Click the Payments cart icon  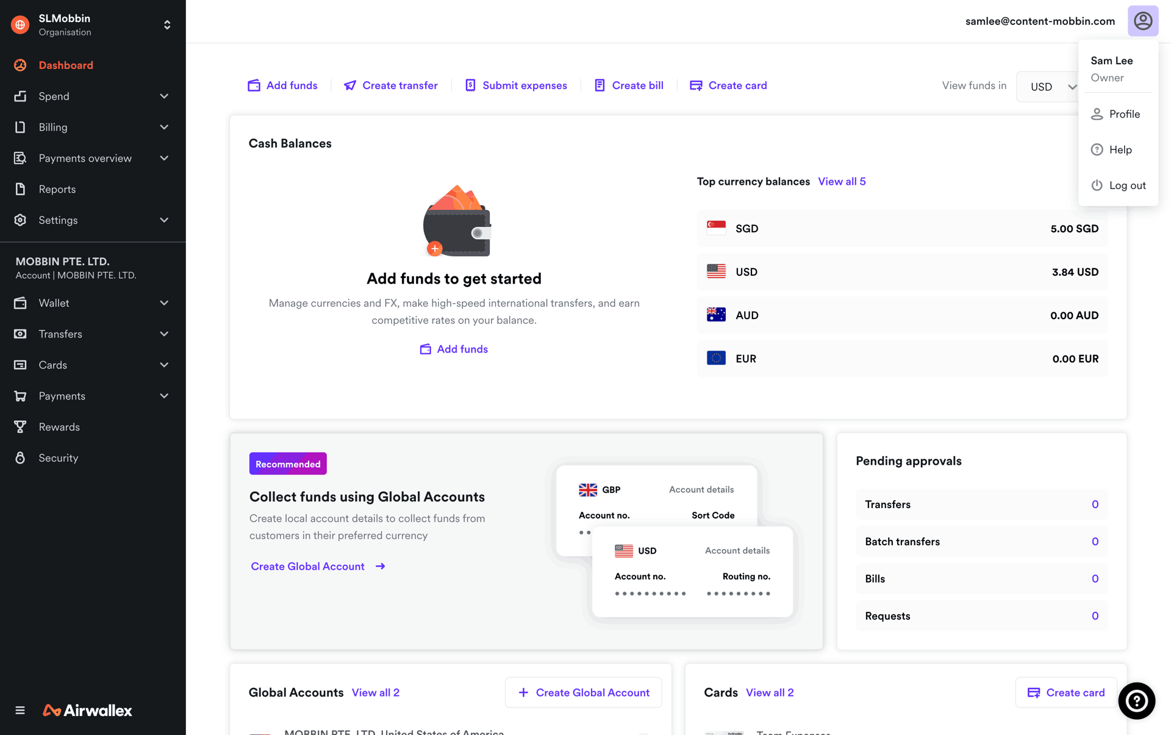(20, 396)
